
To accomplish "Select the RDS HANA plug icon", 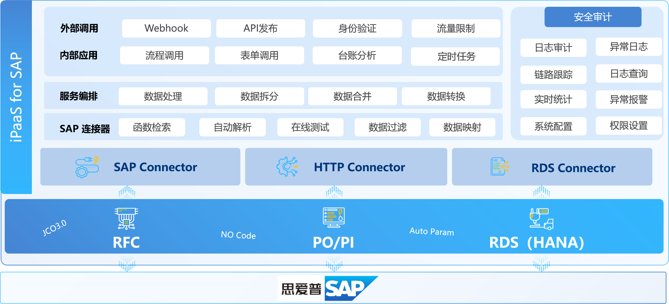I will (542, 219).
